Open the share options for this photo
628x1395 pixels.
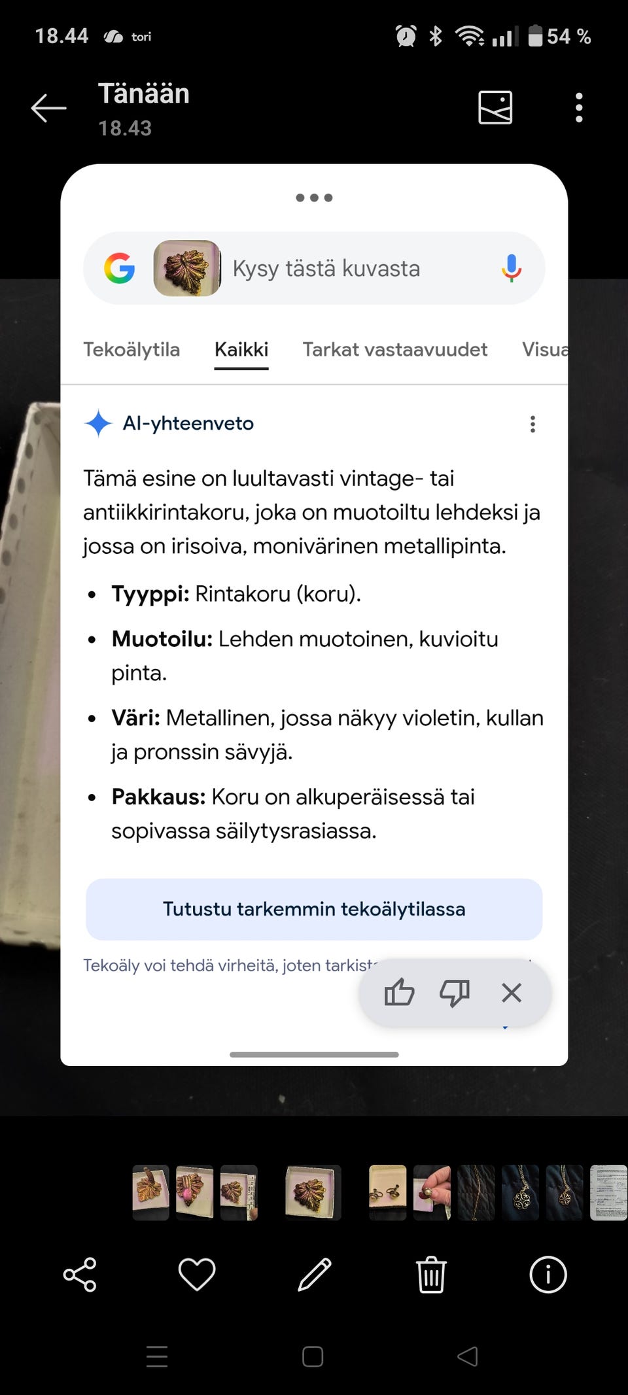point(78,1275)
